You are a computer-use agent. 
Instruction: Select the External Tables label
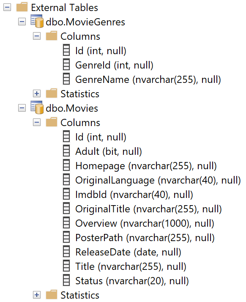65,8
